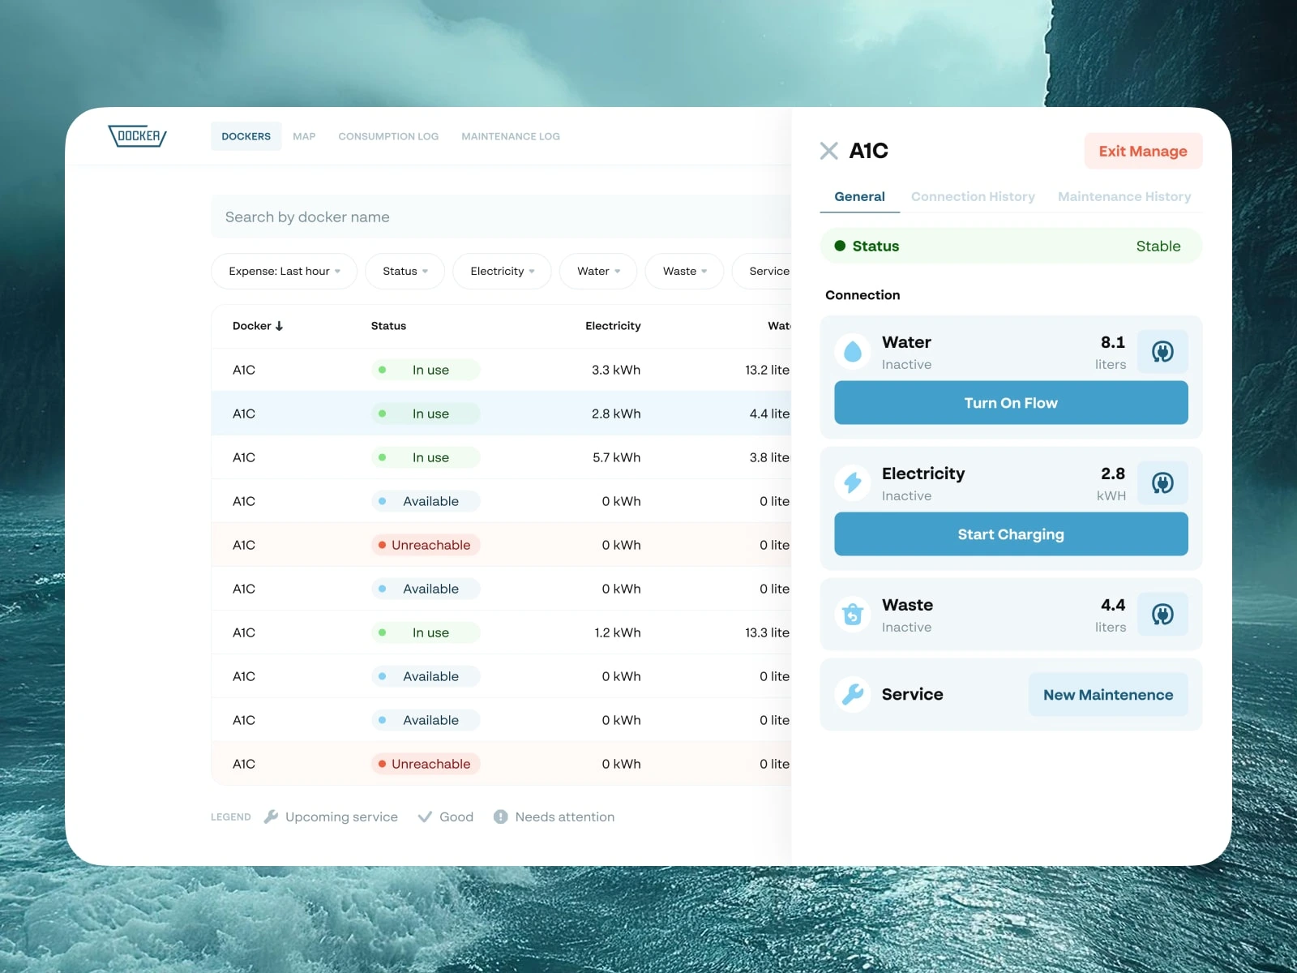This screenshot has height=973, width=1297.
Task: Click the Stable status value
Action: 1158,246
